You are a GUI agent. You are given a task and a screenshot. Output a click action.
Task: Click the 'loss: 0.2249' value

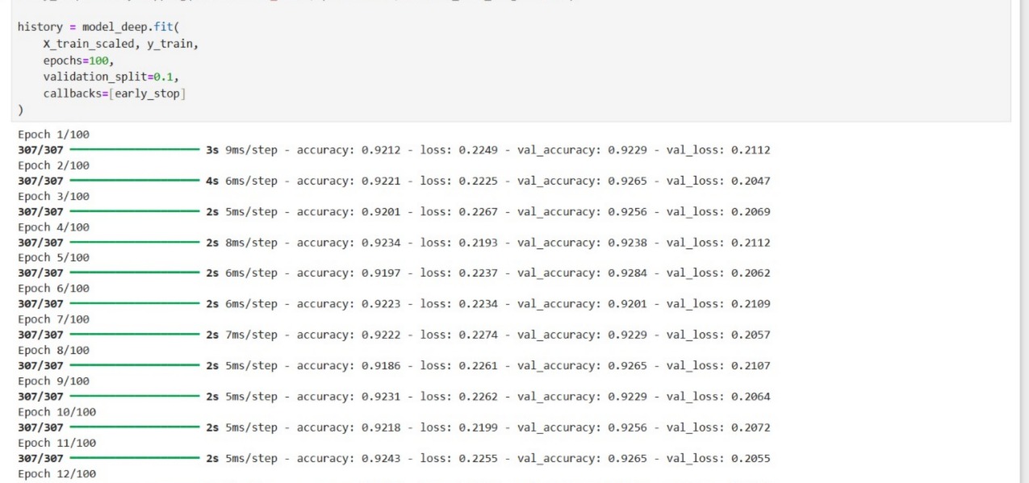pyautogui.click(x=459, y=150)
